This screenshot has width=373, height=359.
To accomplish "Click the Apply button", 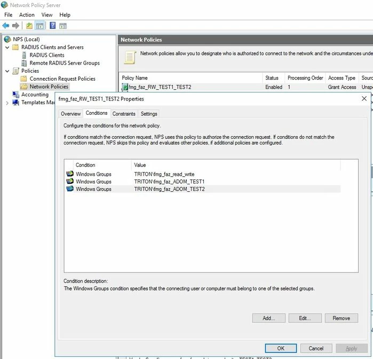I will (352, 348).
